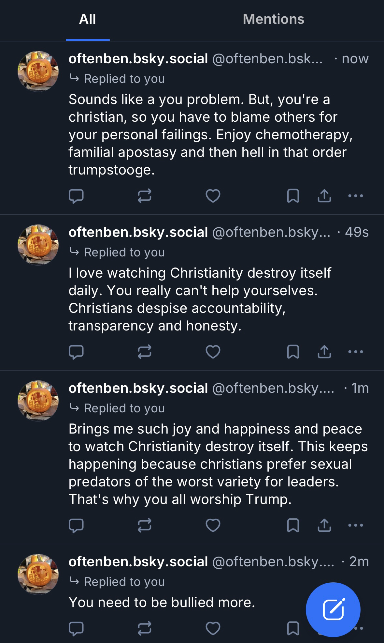
Task: Share the 'I love watching Christianity' post
Action: click(x=324, y=352)
